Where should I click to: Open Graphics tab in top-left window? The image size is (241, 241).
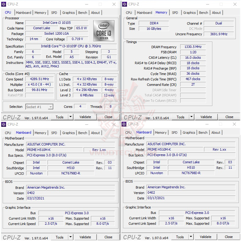click(68, 13)
